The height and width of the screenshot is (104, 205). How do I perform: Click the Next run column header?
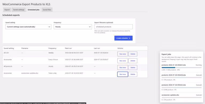pyautogui.click(x=68, y=48)
